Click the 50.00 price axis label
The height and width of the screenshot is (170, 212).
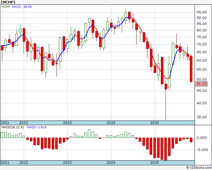tap(201, 79)
